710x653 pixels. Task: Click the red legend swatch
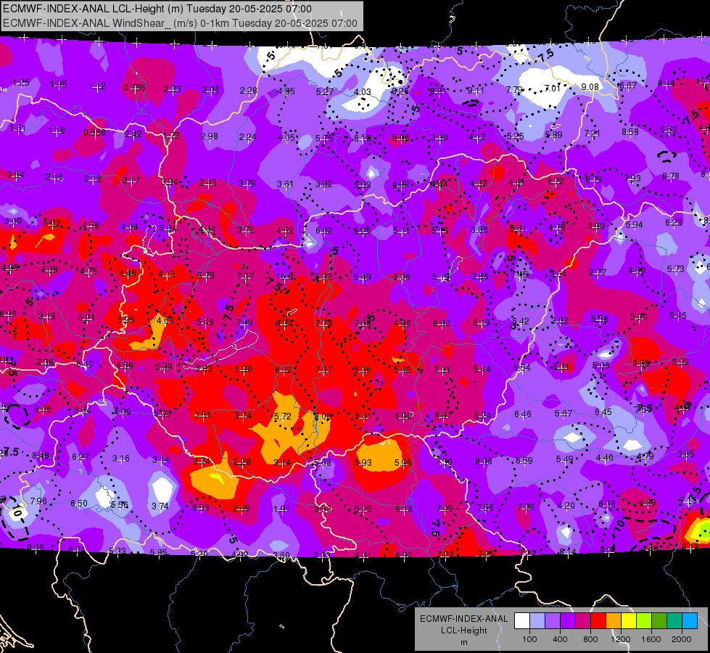click(x=598, y=620)
